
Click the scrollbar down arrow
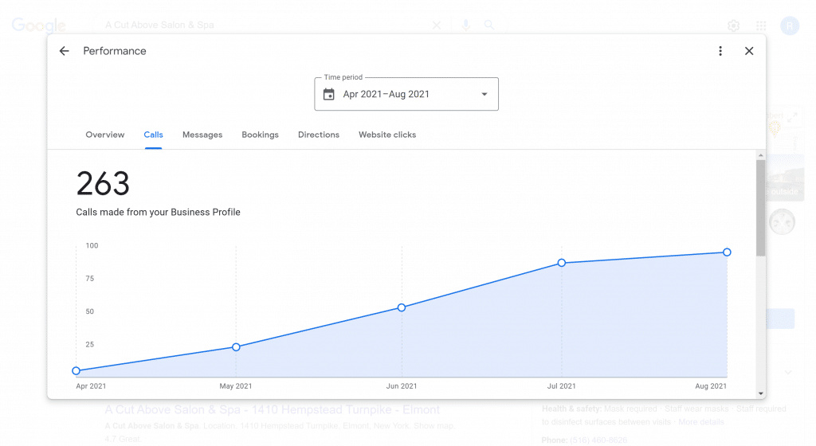[761, 393]
